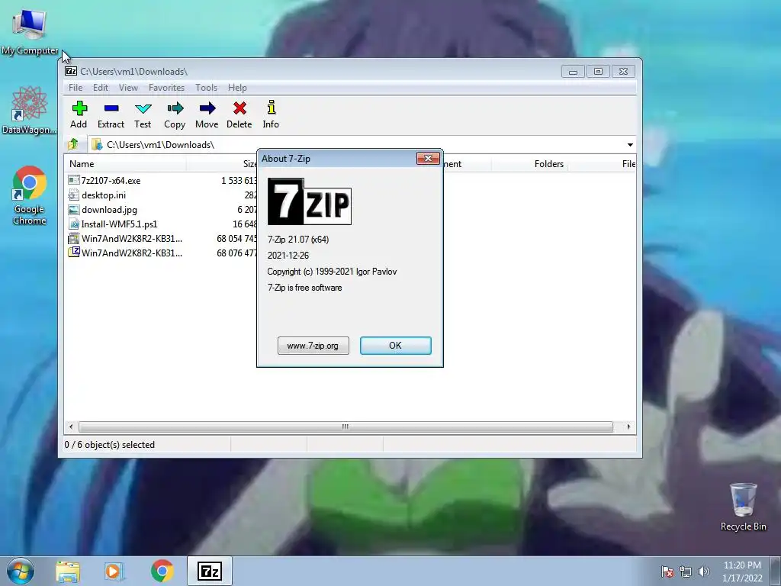Select the Install-WMF5.1.ps1 file
Image resolution: width=781 pixels, height=586 pixels.
tap(119, 224)
